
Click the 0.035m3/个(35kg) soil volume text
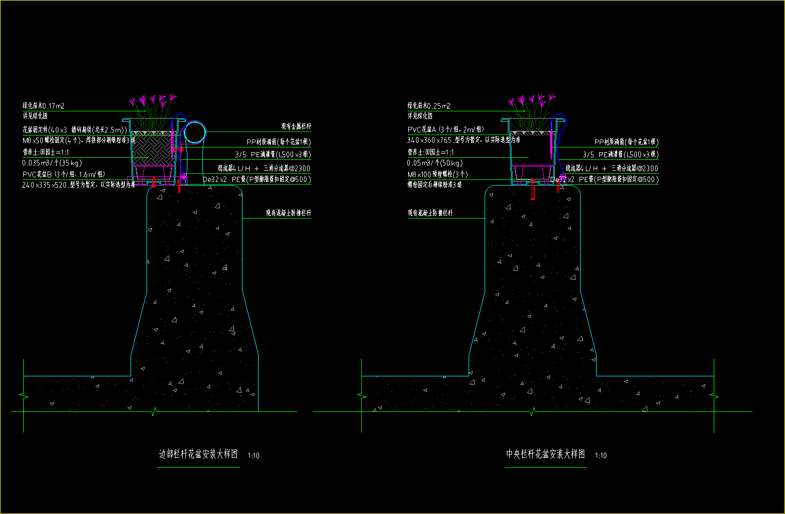click(x=52, y=162)
